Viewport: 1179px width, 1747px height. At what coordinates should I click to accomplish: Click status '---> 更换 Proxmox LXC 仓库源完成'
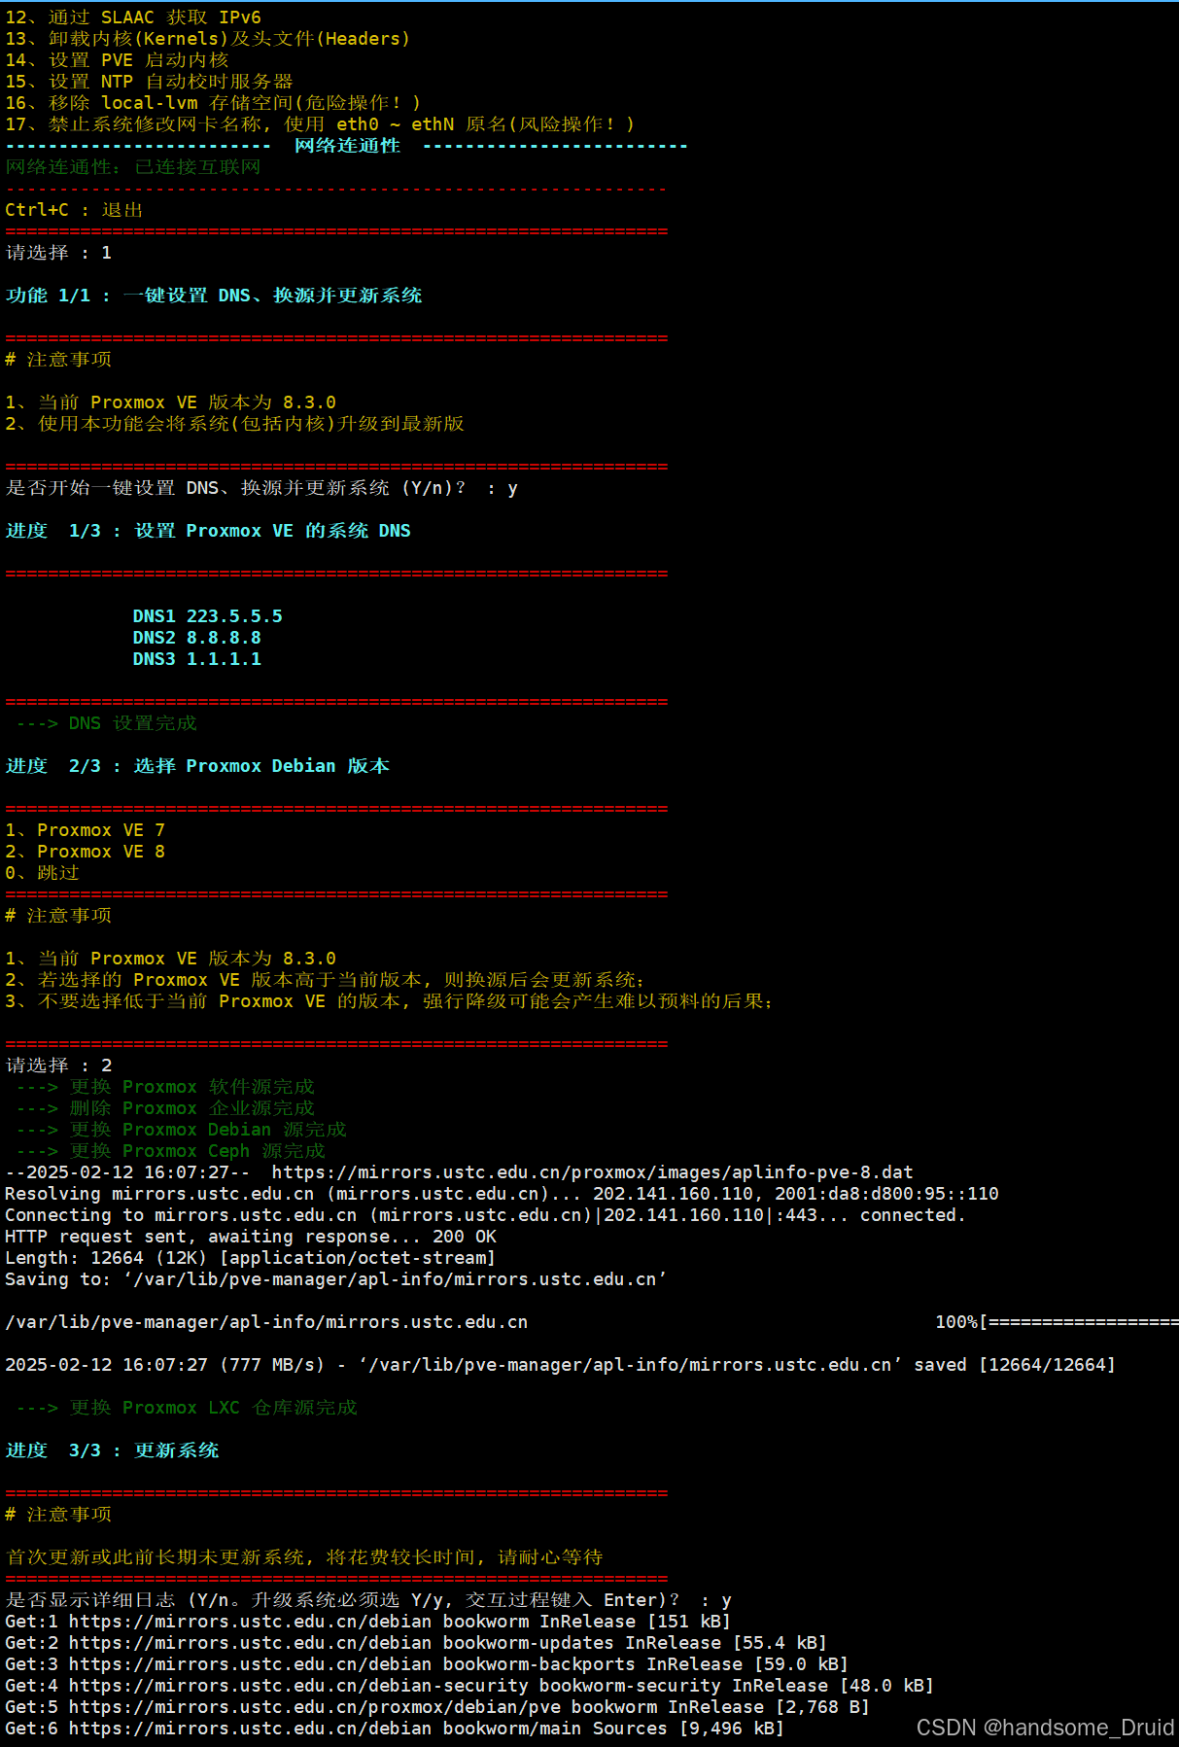187,1408
